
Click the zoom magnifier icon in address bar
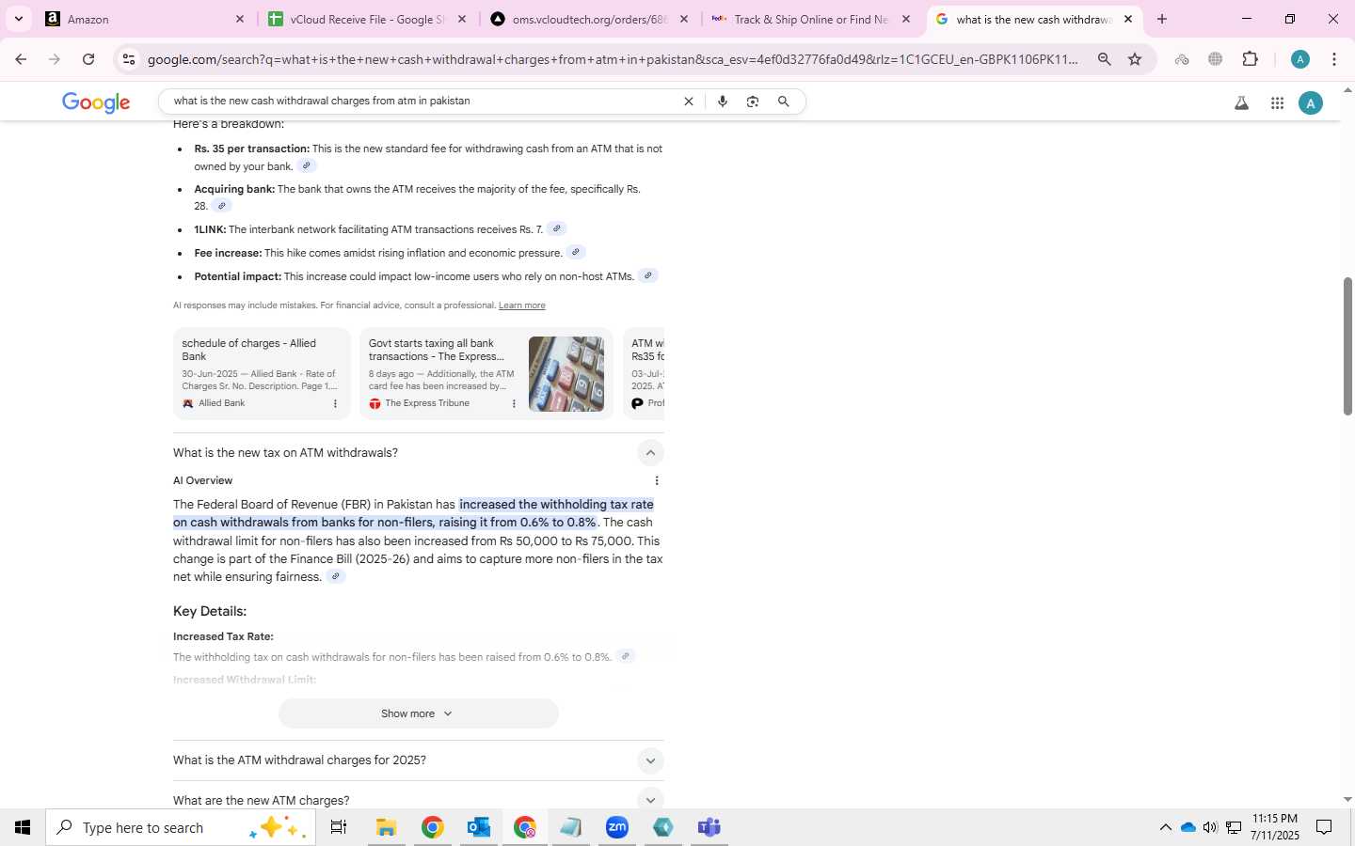click(x=1104, y=59)
